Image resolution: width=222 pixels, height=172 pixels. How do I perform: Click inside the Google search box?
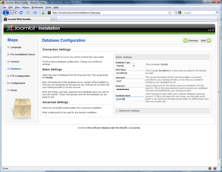point(199,13)
